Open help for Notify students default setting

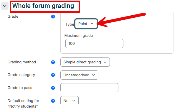point(53,101)
